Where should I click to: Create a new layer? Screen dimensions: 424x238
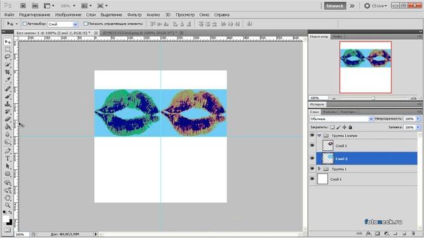click(x=404, y=233)
